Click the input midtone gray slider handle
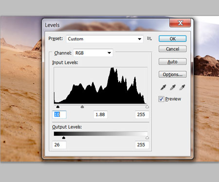Image resolution: width=219 pixels, height=182 pixels. [82, 107]
